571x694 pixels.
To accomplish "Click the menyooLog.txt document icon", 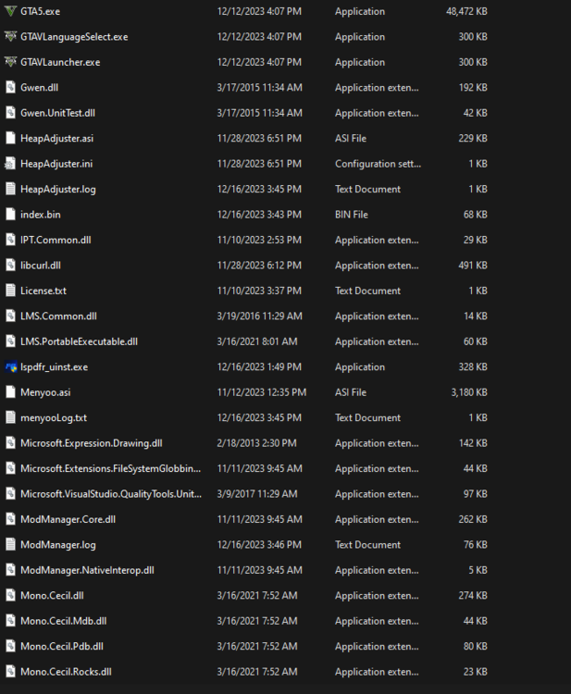I will [10, 418].
